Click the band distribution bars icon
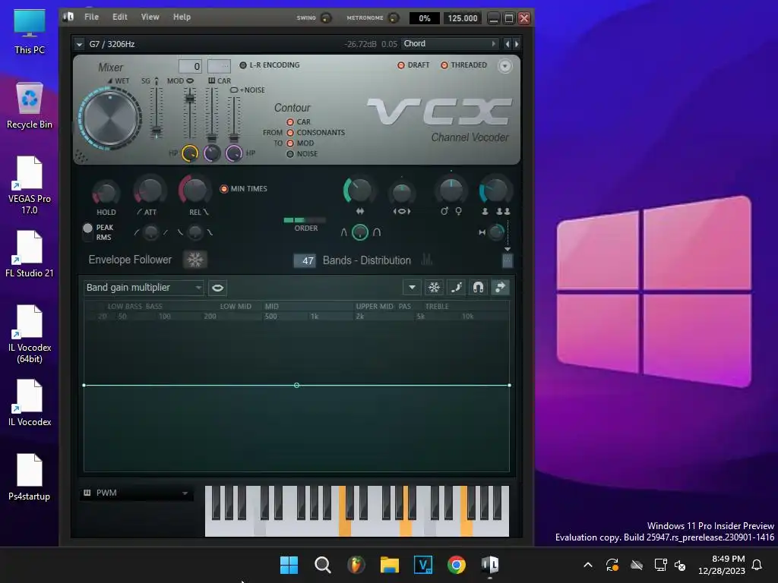The image size is (778, 583). [427, 260]
